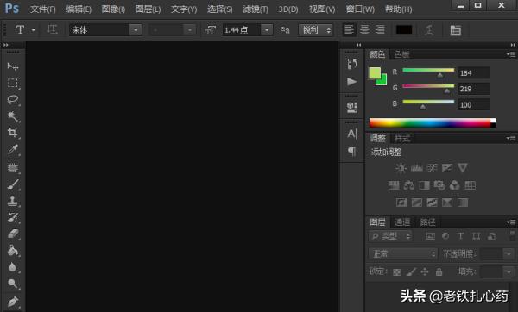Select the Blur tool

click(x=13, y=267)
